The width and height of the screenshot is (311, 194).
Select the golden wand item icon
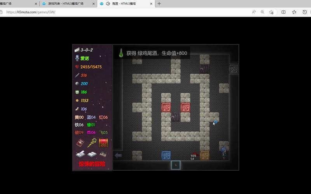pos(92,143)
